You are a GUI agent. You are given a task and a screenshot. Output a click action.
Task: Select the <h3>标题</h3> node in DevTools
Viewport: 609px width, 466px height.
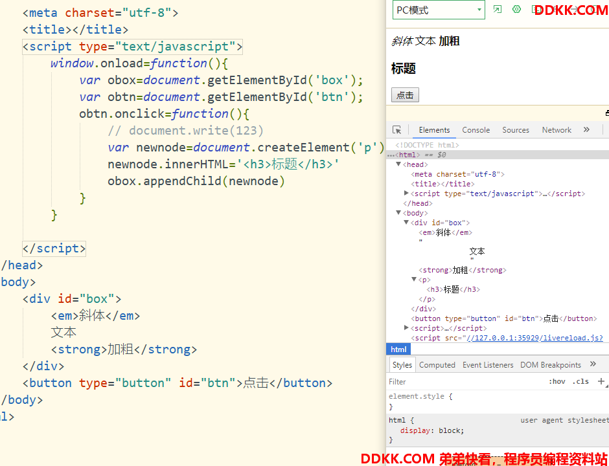click(x=454, y=289)
